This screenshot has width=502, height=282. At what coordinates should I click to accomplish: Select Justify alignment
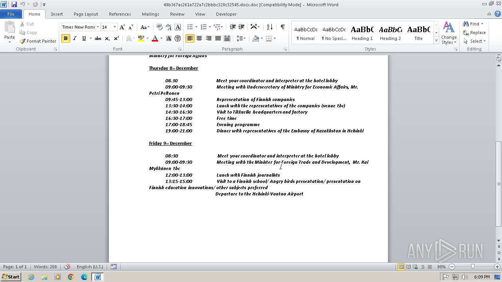coord(218,38)
